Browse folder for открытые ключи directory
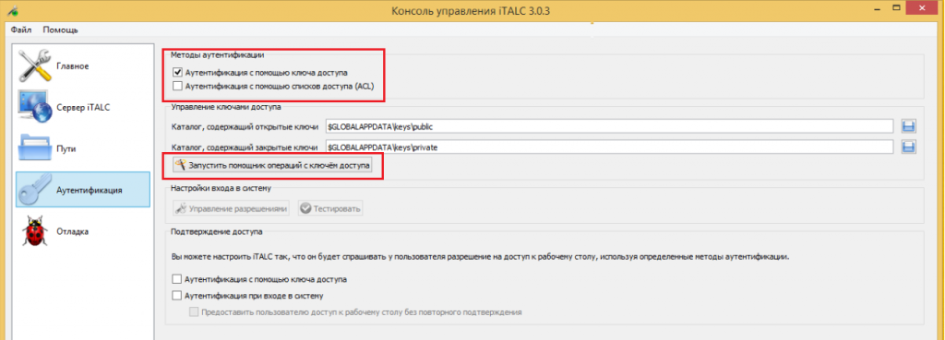 point(908,127)
